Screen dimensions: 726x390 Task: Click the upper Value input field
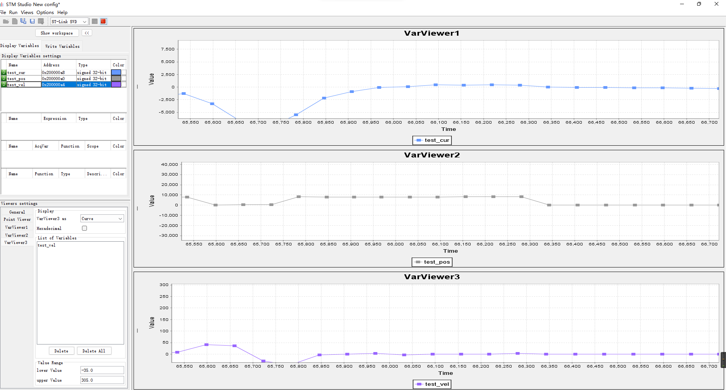tap(102, 380)
